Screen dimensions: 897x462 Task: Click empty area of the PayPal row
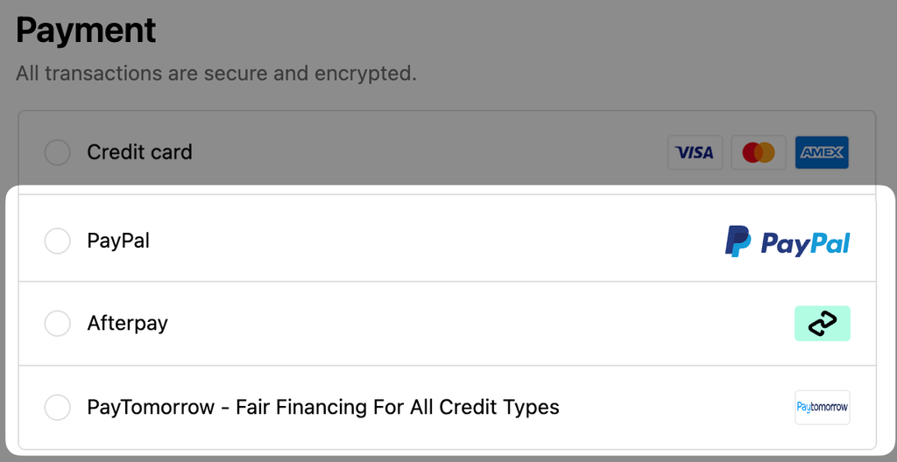point(434,241)
